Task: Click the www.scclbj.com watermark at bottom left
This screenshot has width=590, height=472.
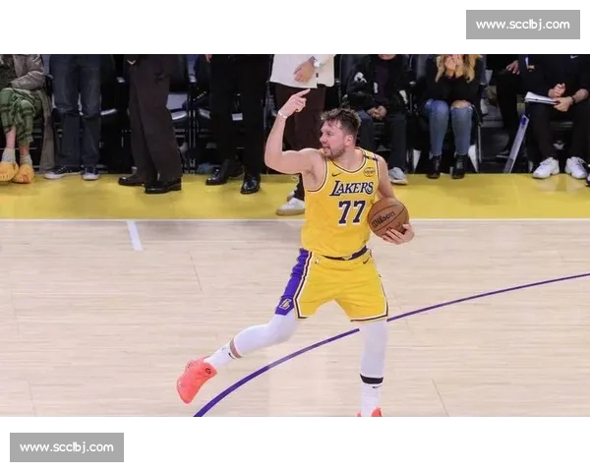Action: pos(67,447)
